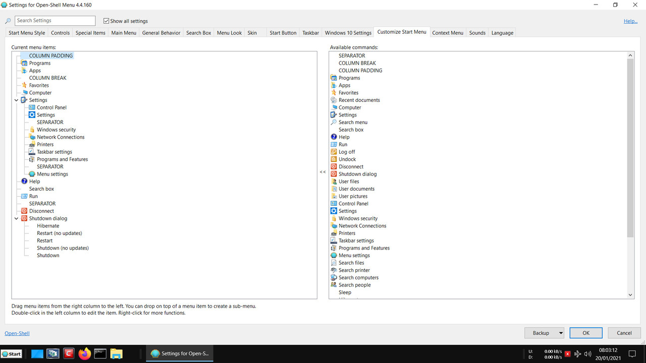The width and height of the screenshot is (646, 363).
Task: Select the Apps icon in Current menu items
Action: point(24,71)
